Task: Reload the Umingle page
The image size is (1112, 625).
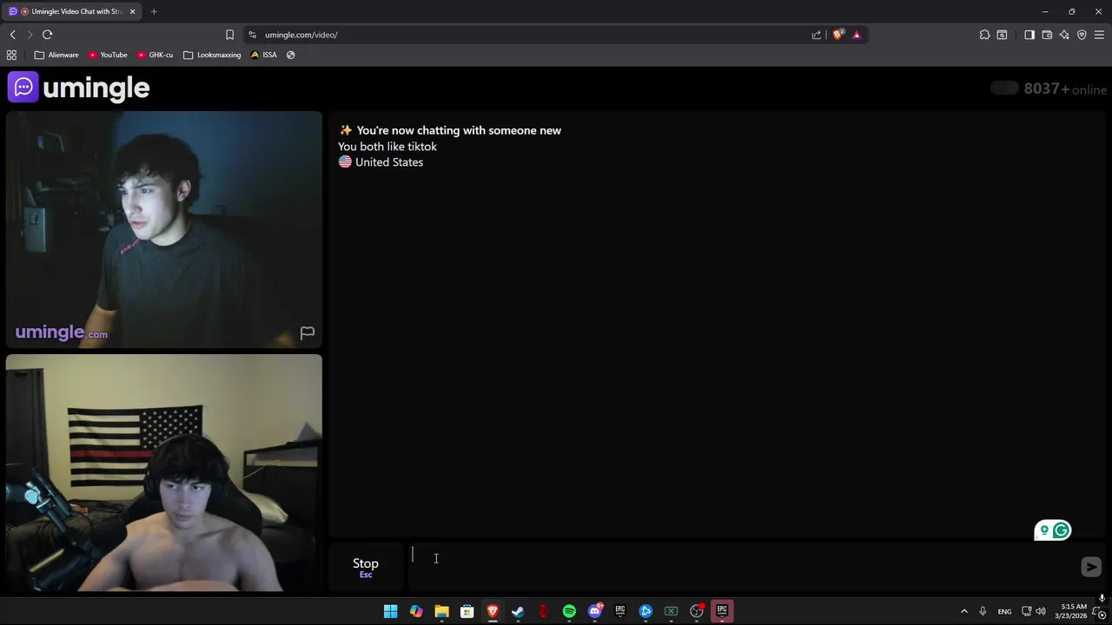Action: tap(48, 35)
